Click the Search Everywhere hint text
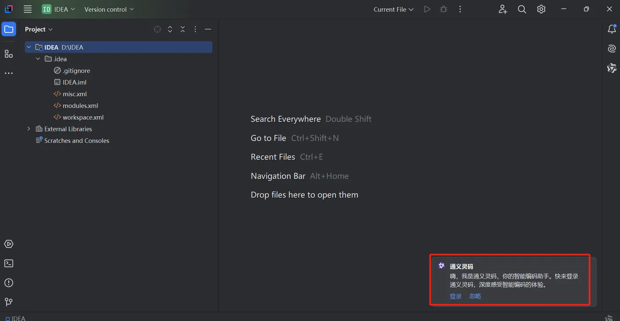Screen dimensions: 620x321 [x=286, y=119]
